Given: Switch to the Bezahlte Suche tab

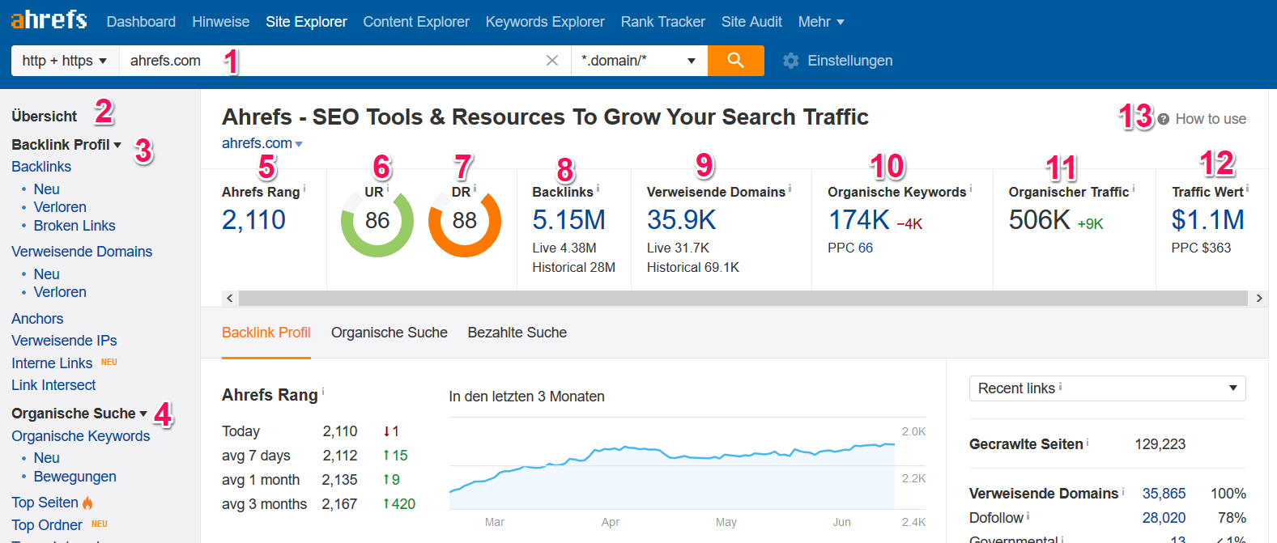Looking at the screenshot, I should (517, 333).
